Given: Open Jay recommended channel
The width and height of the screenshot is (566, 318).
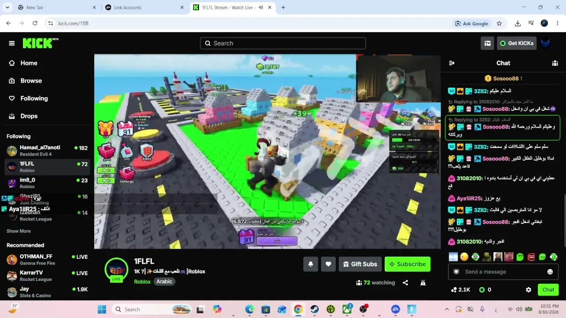Looking at the screenshot, I should [47, 292].
